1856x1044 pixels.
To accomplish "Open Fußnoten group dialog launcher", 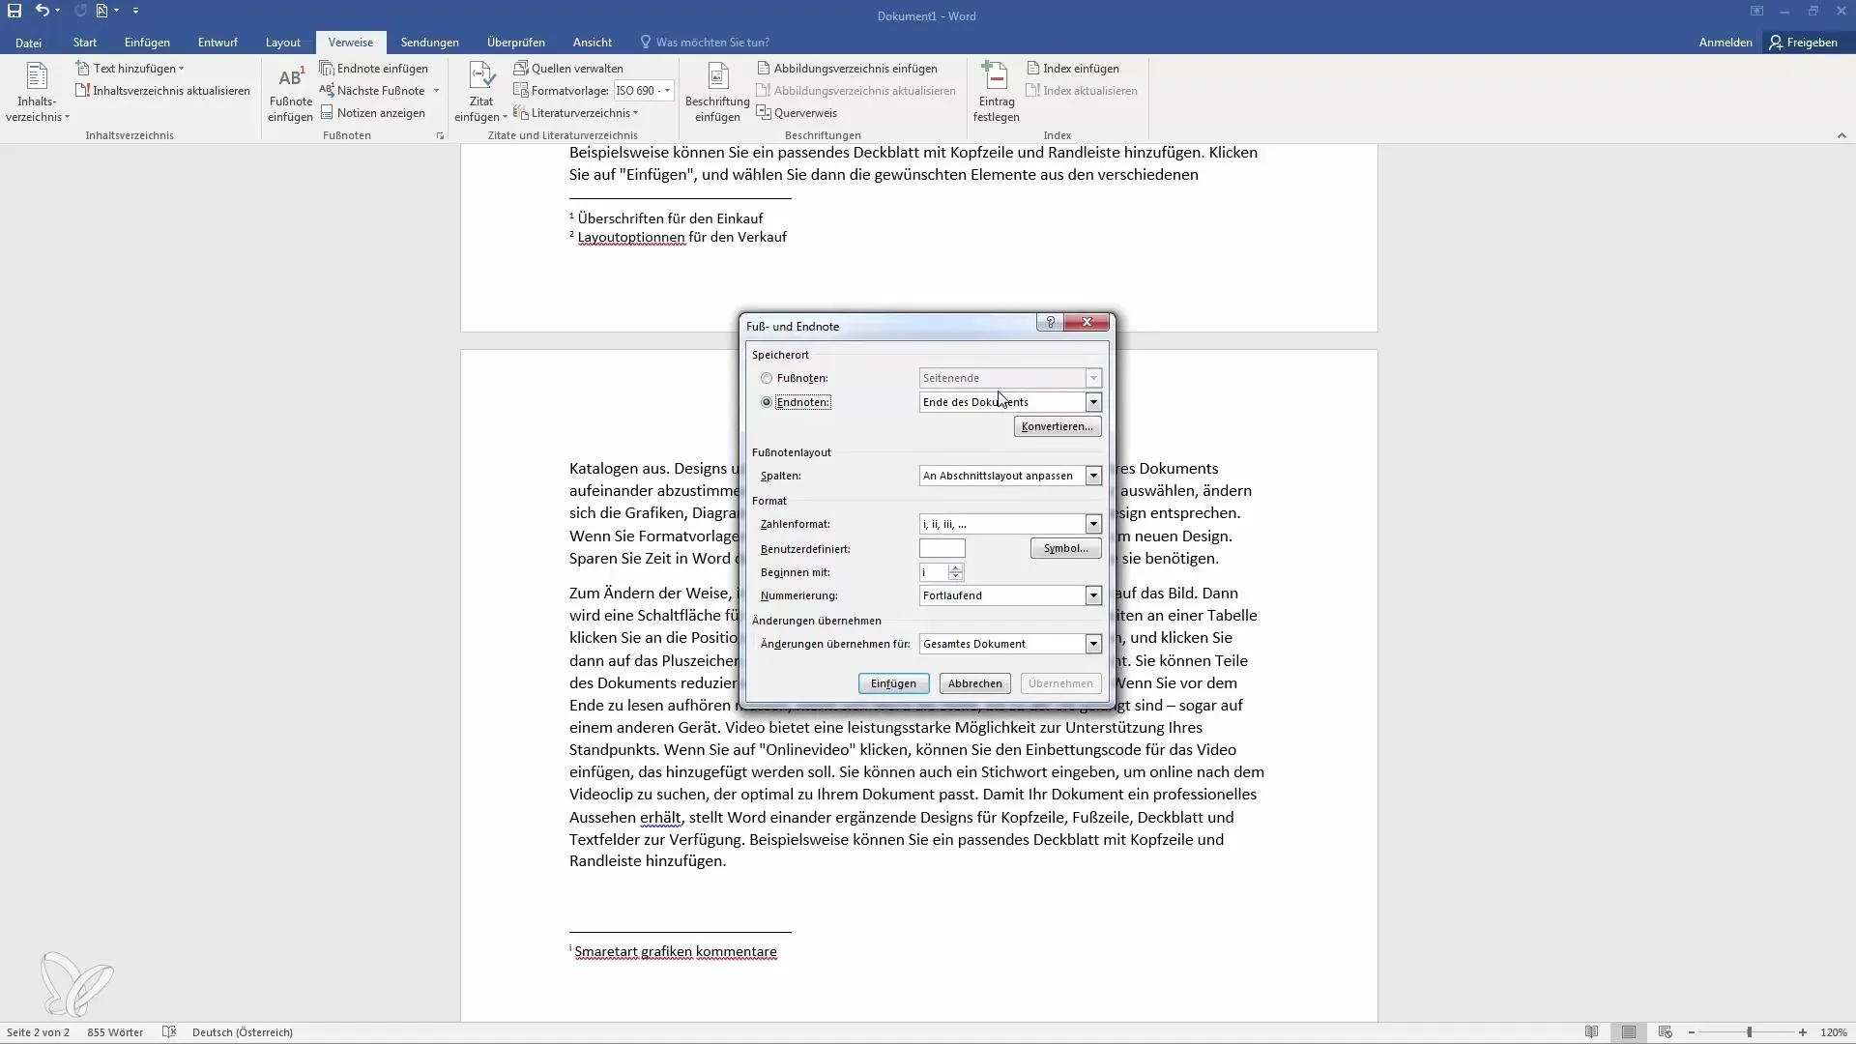I will pos(440,136).
